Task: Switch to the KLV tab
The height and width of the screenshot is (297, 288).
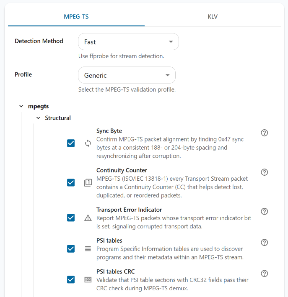Action: tap(213, 17)
